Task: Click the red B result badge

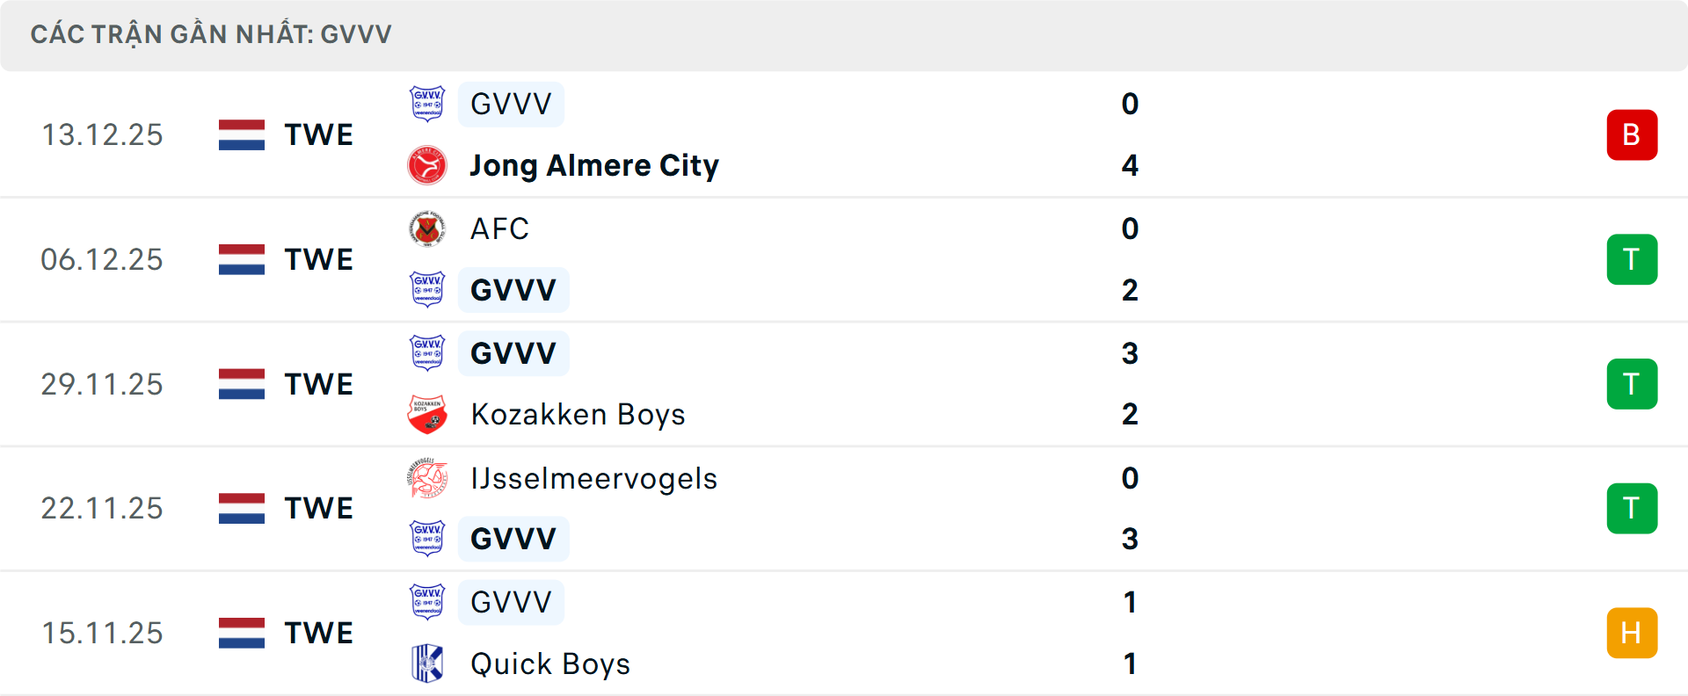Action: tap(1632, 134)
